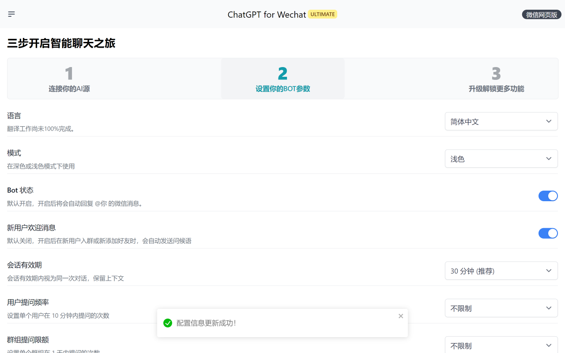Click the chevron on the 群组提问限额 dropdown
This screenshot has width=565, height=353.
pos(549,345)
